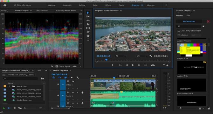The height and width of the screenshot is (114, 213).
Task: Open Essential Graphics panel menu
Action: [x=194, y=10]
